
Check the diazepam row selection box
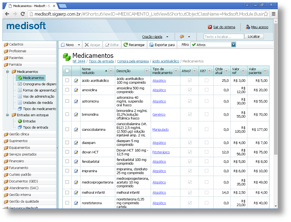(67, 142)
